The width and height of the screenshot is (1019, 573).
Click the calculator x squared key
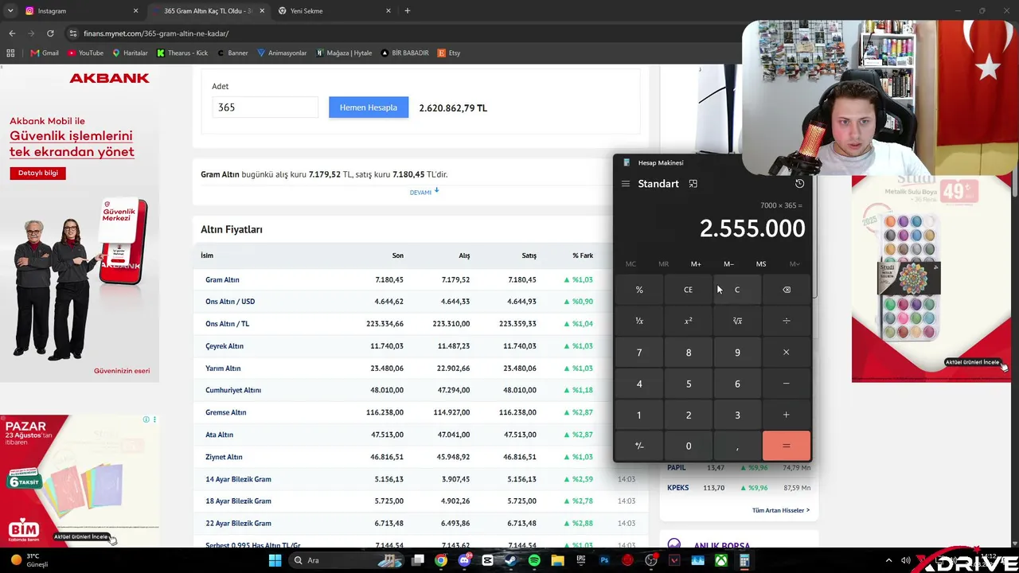(x=689, y=321)
